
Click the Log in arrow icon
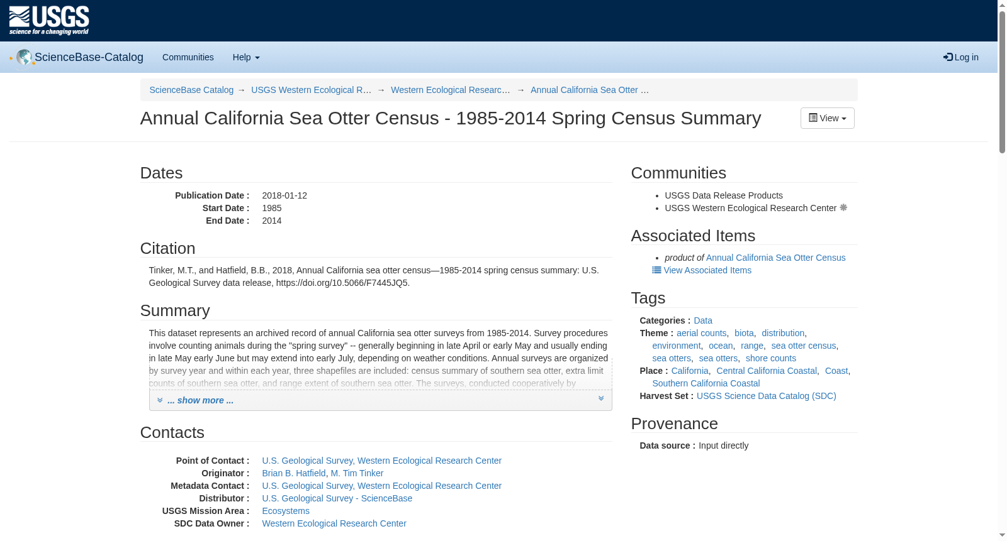pyautogui.click(x=948, y=57)
